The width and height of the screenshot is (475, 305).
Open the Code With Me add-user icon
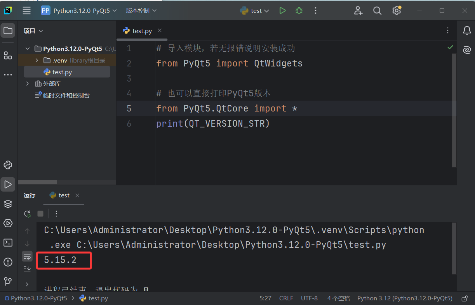(358, 11)
